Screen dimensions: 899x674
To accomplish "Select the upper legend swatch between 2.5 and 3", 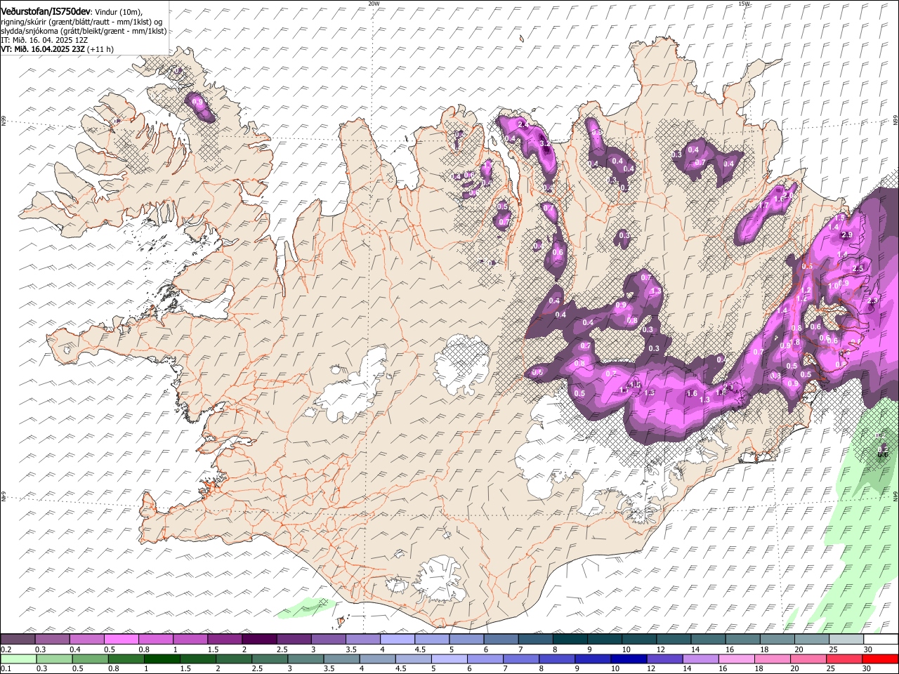I will click(294, 639).
